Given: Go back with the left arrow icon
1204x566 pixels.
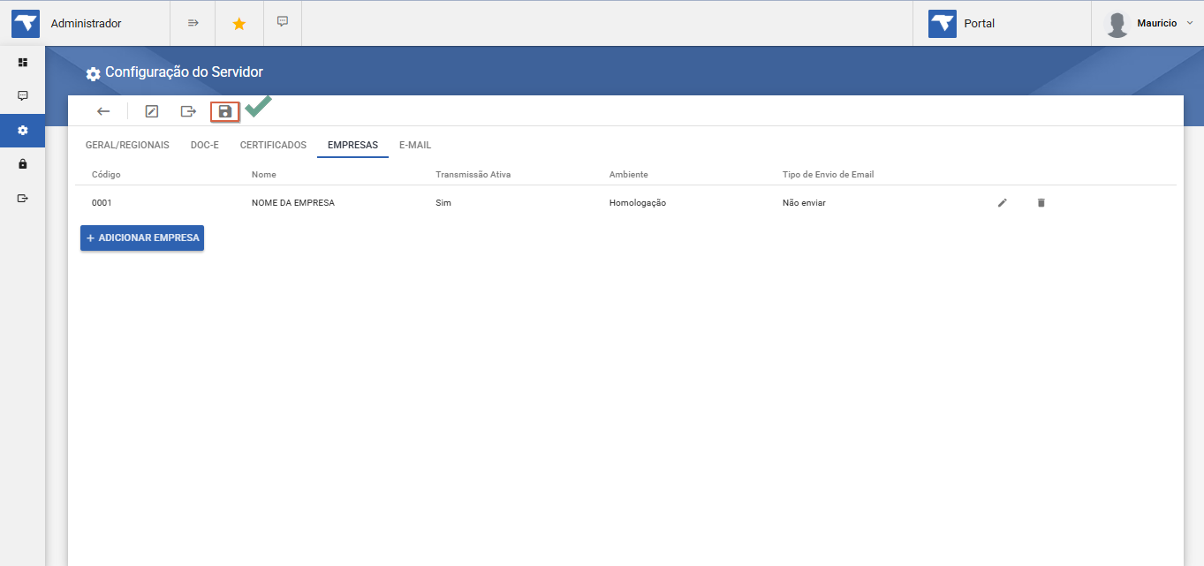Looking at the screenshot, I should [103, 111].
